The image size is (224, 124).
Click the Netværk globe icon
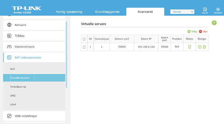9,25
